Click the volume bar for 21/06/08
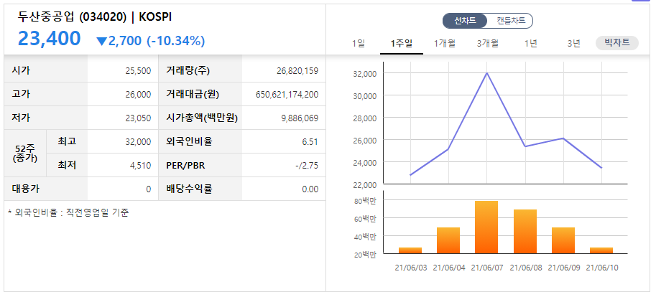This screenshot has height=297, width=656. (x=525, y=232)
